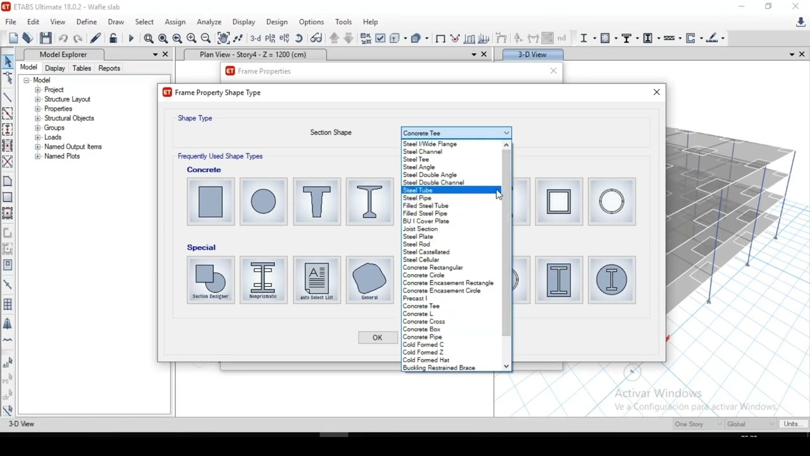
Task: Open the Section Shape combo box arrow
Action: 506,133
